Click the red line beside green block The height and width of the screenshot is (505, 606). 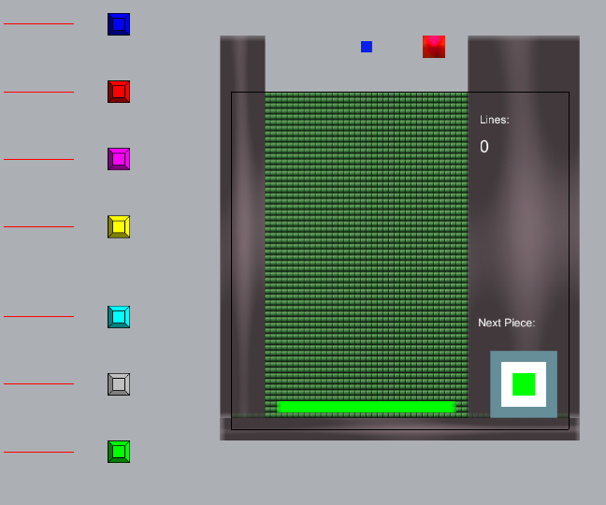coord(38,452)
